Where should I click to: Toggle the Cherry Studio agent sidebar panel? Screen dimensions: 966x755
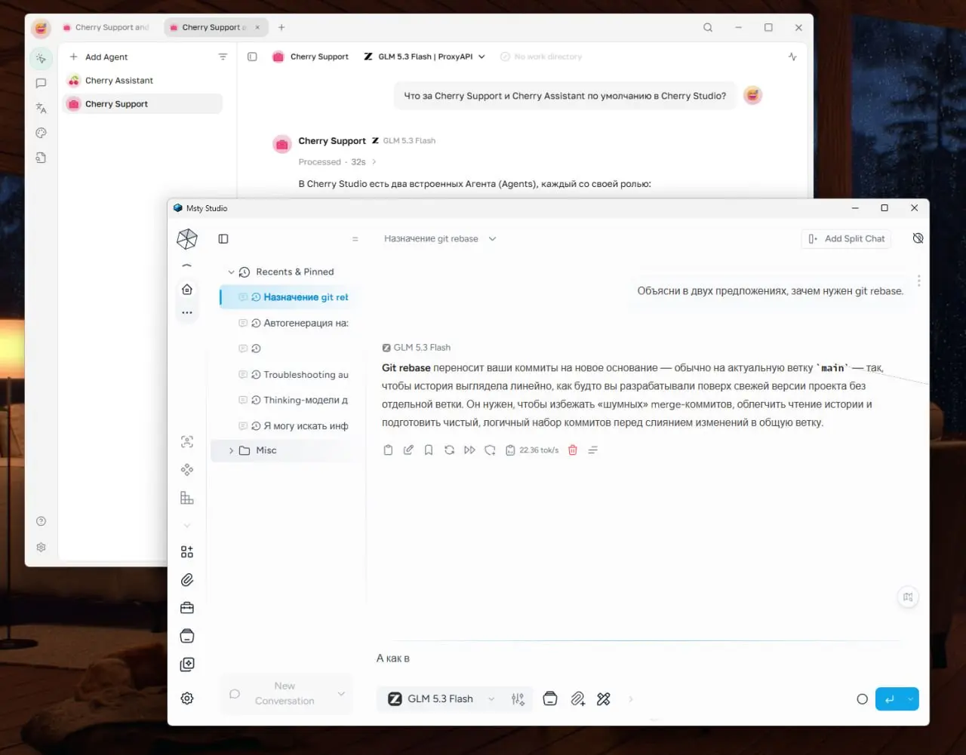point(252,57)
